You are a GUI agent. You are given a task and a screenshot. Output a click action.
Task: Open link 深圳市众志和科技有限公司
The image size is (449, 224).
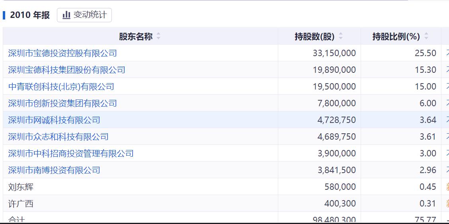click(59, 136)
